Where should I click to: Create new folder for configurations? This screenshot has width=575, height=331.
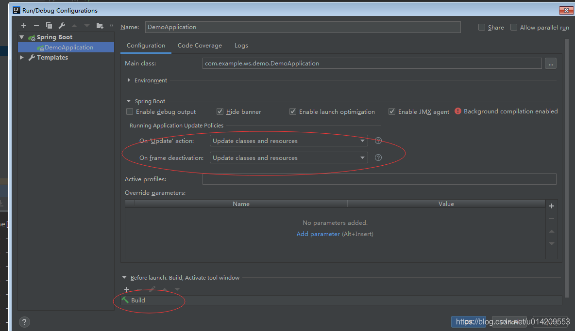click(100, 26)
